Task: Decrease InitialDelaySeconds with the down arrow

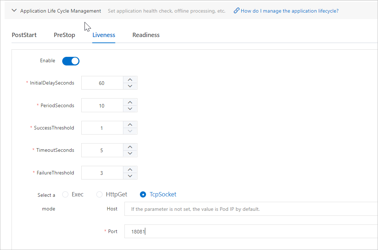Action: (130, 86)
